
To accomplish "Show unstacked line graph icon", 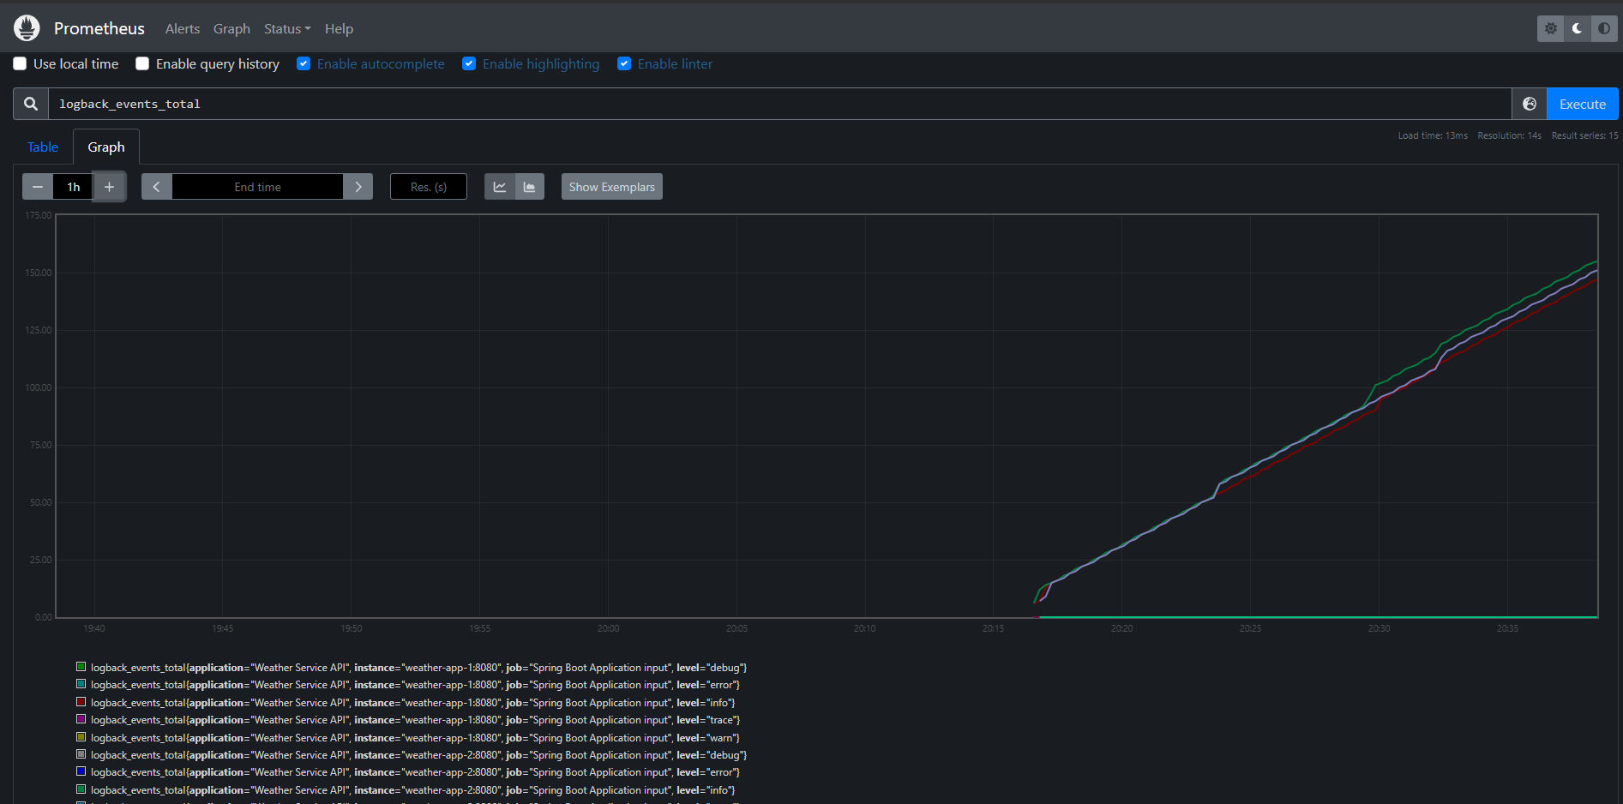I will point(500,187).
